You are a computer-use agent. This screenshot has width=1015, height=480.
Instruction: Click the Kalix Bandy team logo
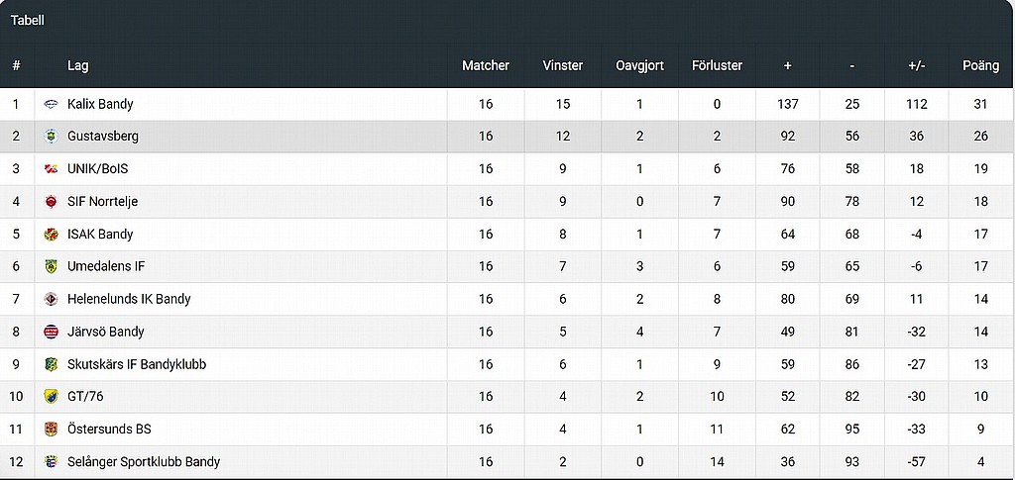(51, 104)
